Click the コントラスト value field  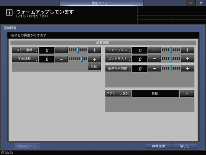click(x=140, y=59)
